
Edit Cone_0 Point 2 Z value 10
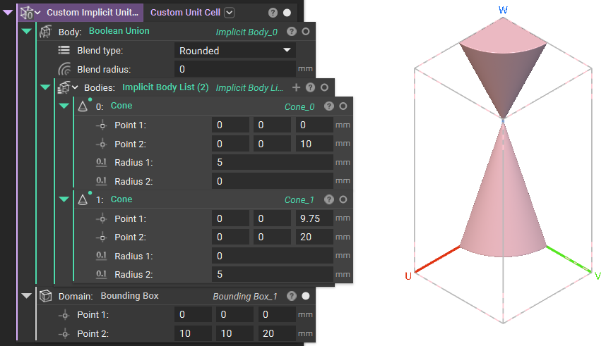click(314, 144)
